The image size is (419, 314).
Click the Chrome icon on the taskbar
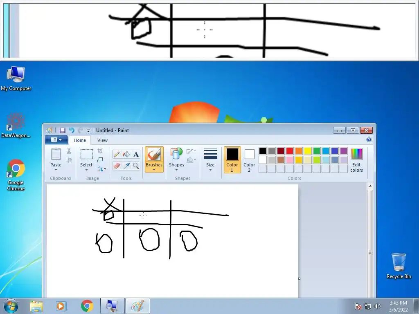[x=87, y=306]
